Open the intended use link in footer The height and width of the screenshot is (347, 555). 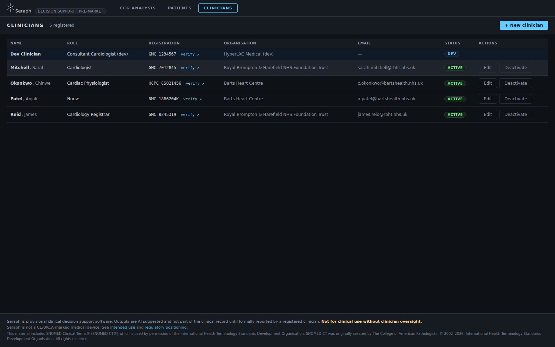[122, 327]
